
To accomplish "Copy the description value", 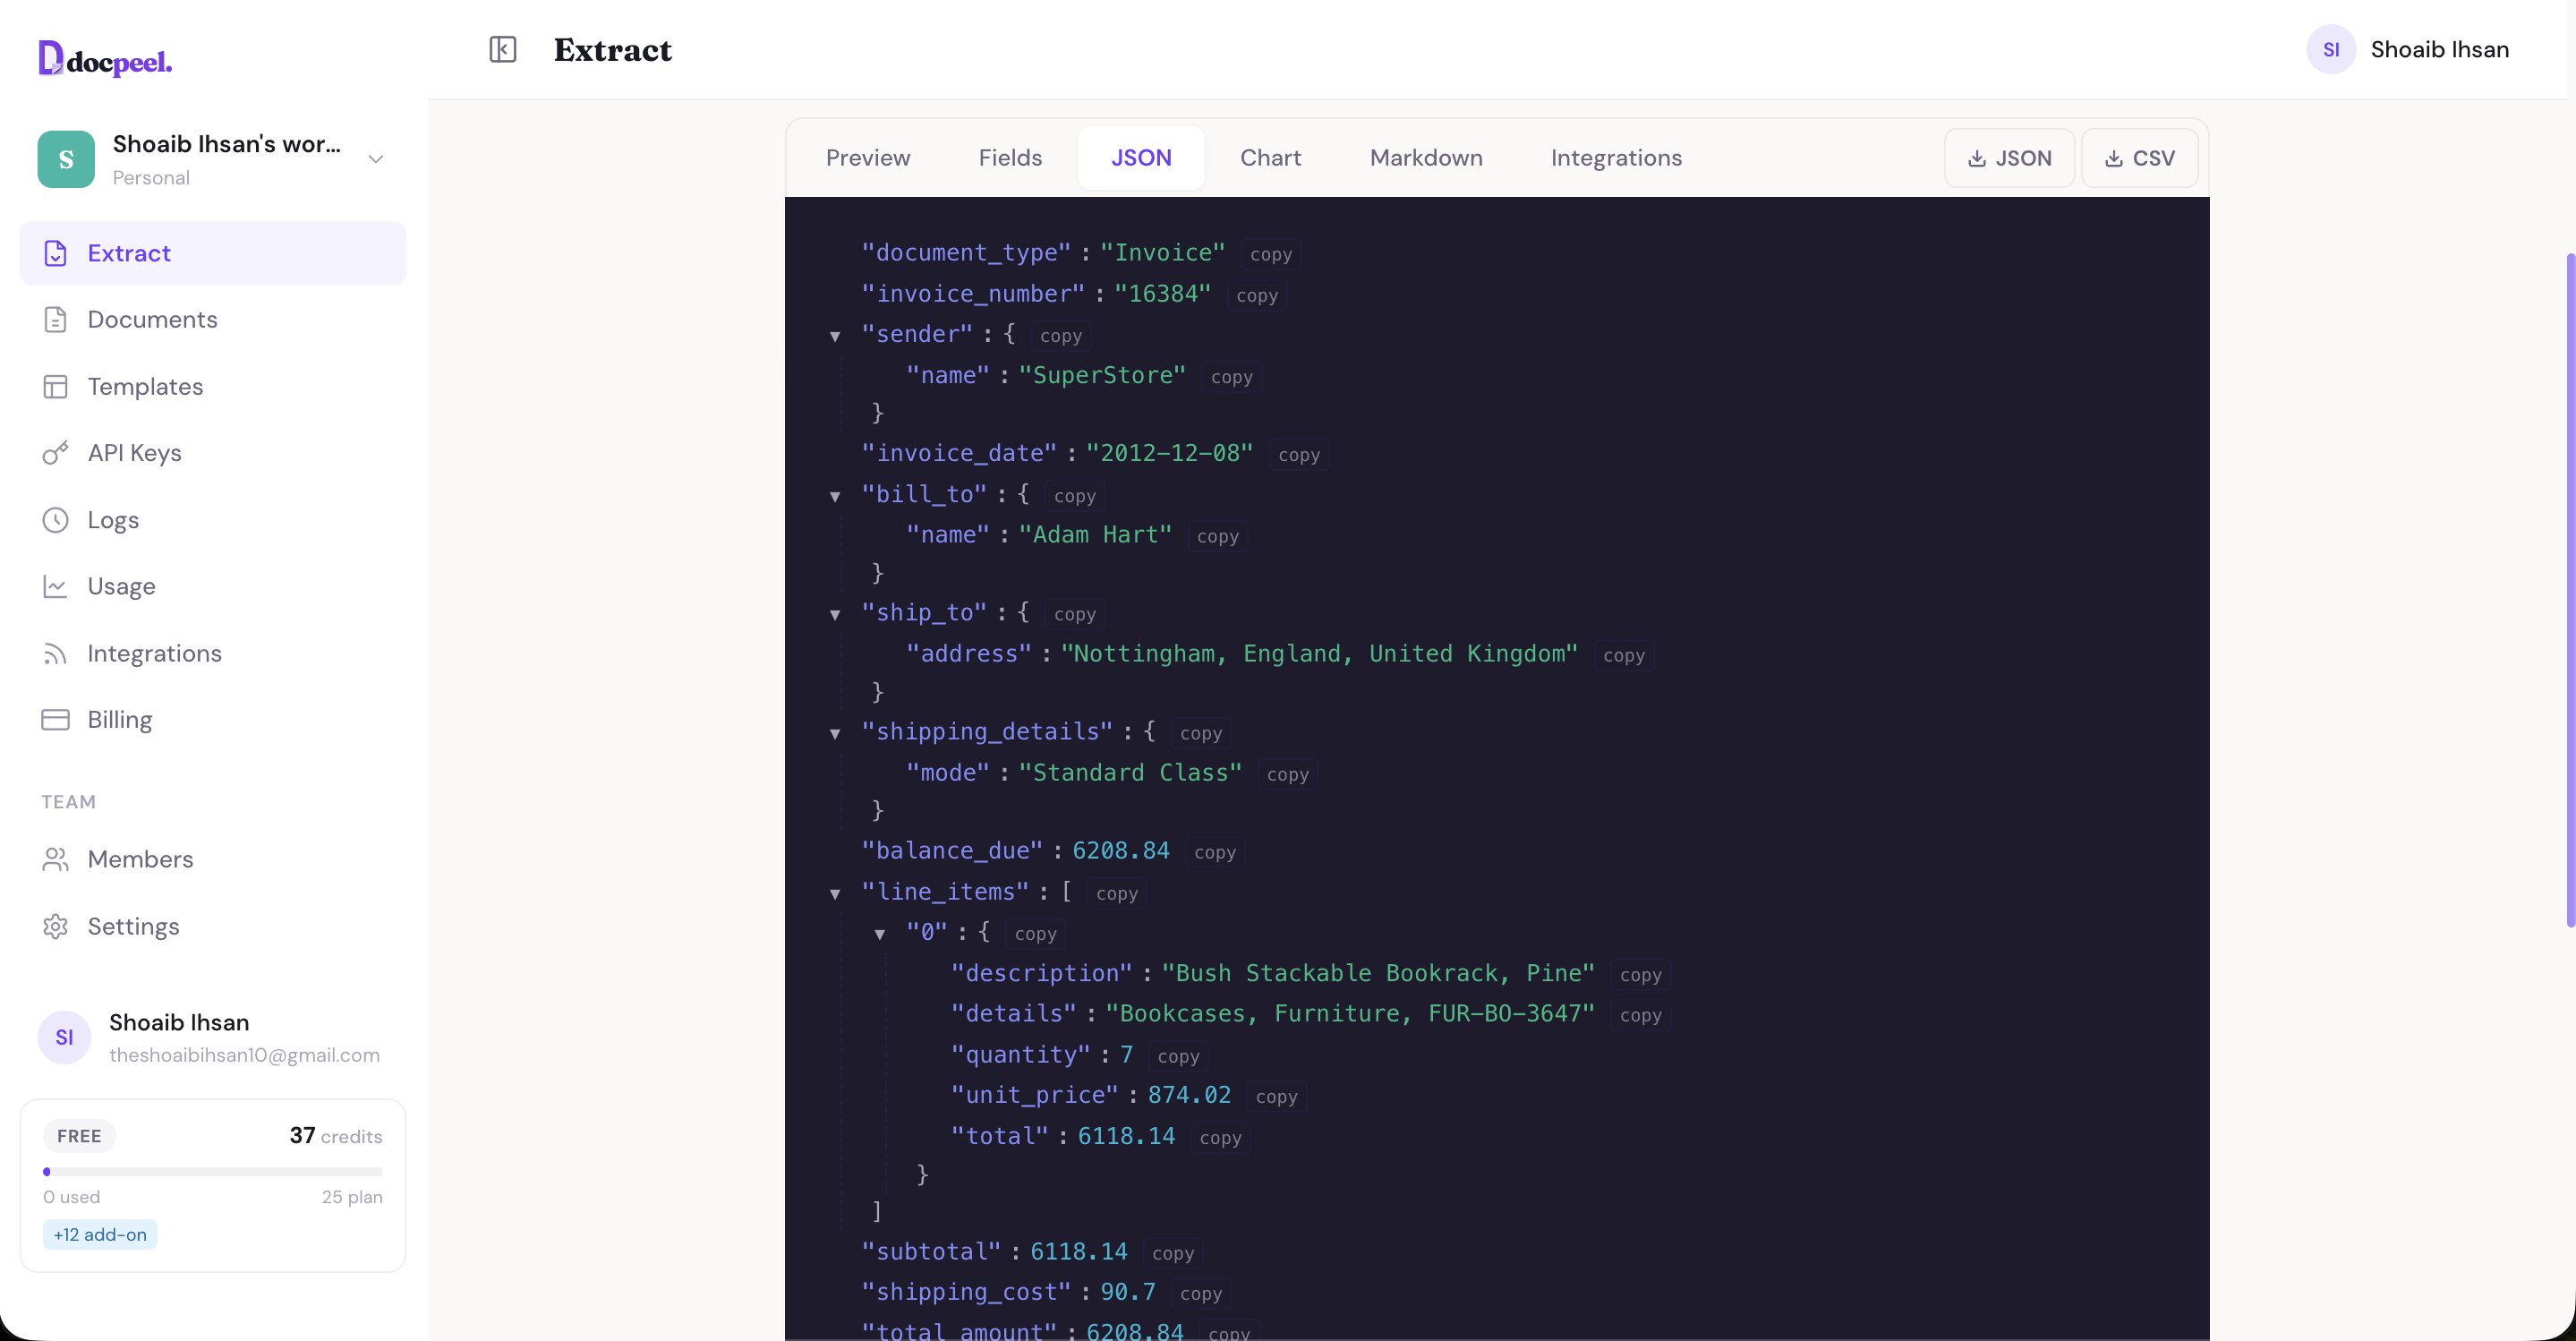I will (x=1641, y=975).
